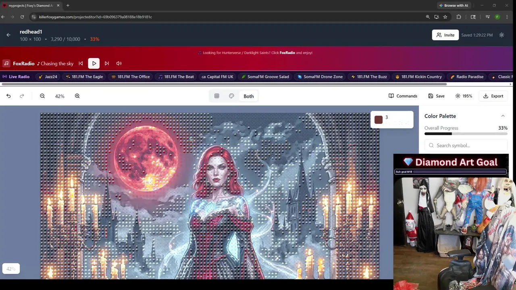
Task: Export the diamond art project
Action: tap(493, 96)
